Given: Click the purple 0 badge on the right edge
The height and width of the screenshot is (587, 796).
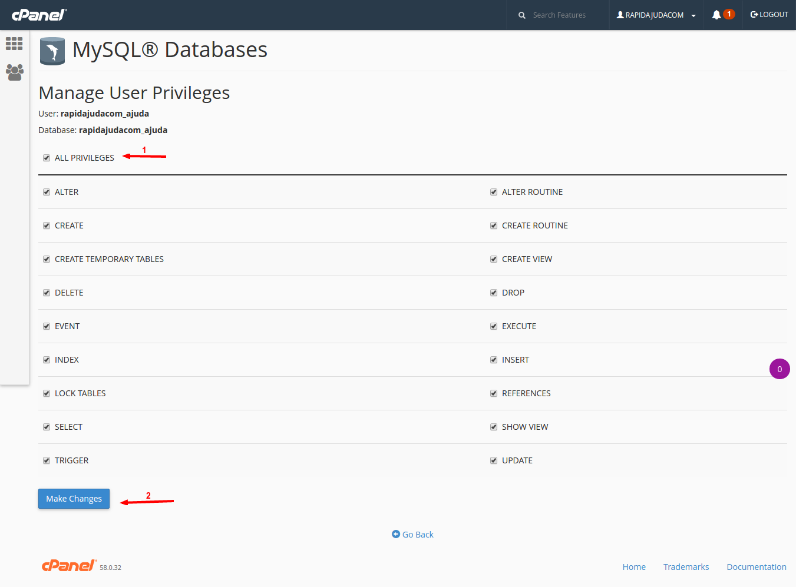Looking at the screenshot, I should click(x=780, y=369).
